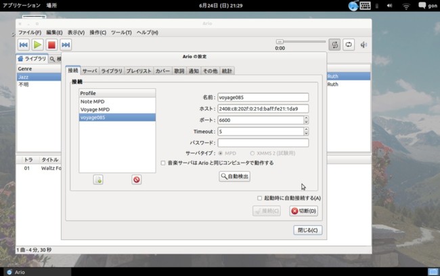Open アプリケーション menu in top panel

click(22, 5)
